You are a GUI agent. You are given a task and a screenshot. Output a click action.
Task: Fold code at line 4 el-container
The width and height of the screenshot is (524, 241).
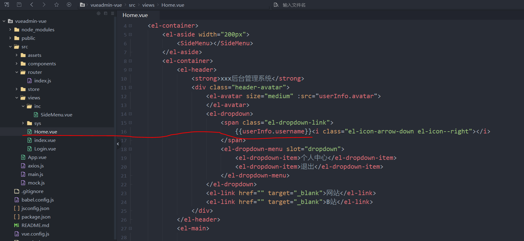(130, 26)
